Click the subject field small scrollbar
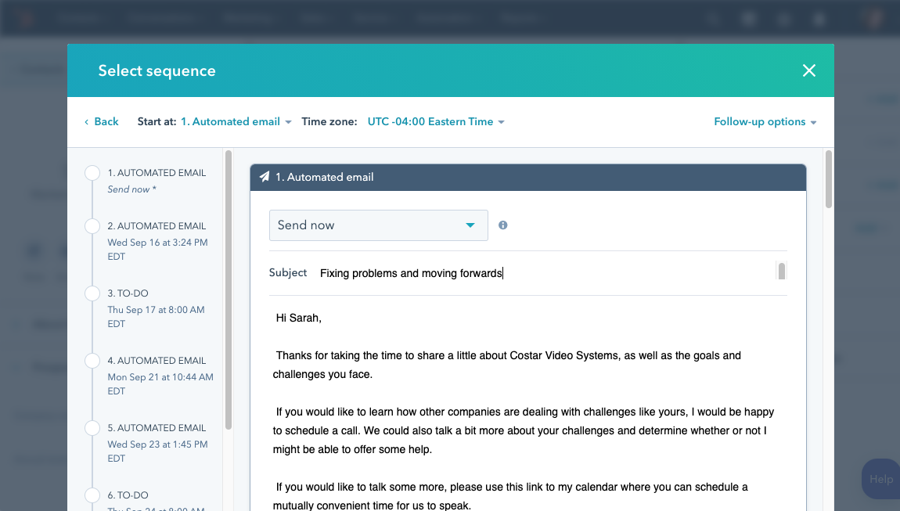 point(781,271)
